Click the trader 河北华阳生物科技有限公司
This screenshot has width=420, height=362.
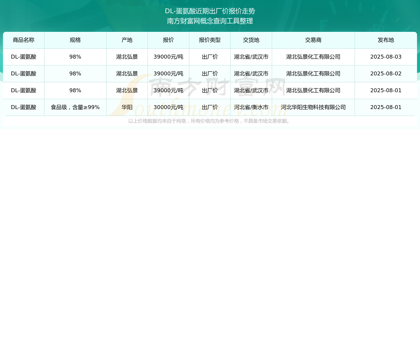click(313, 107)
